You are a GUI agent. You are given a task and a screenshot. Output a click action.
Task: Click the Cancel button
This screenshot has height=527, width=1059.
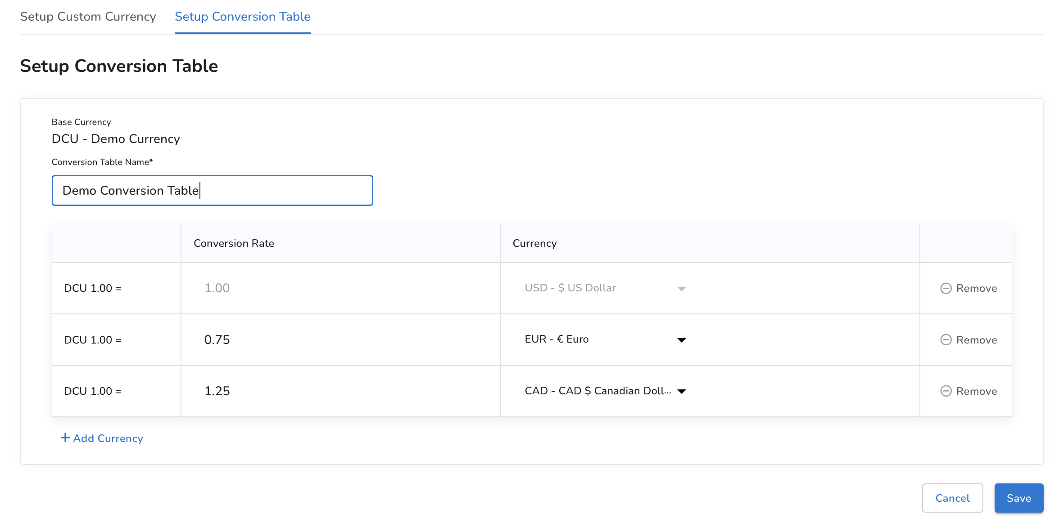point(952,498)
